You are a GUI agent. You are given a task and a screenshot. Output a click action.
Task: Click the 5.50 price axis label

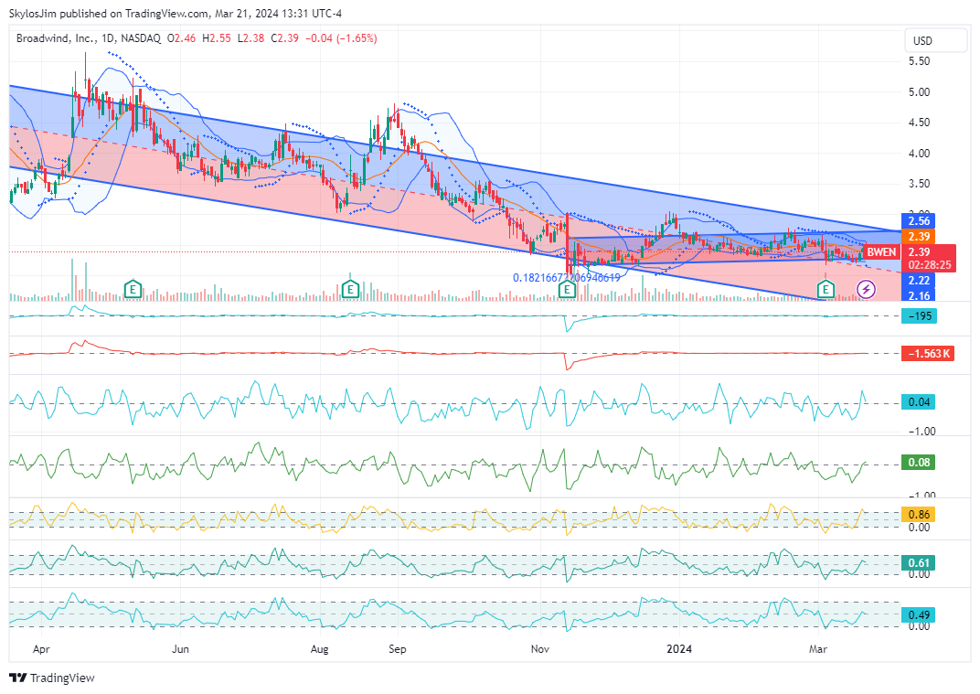coord(919,61)
